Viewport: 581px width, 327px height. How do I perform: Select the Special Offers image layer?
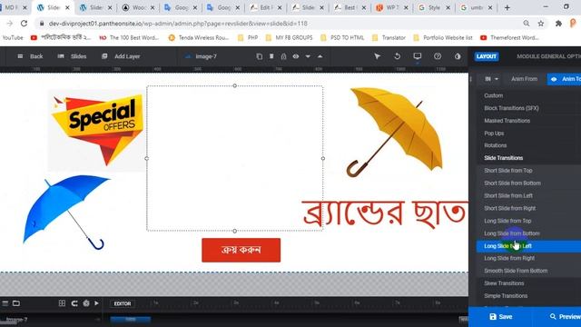pos(97,130)
